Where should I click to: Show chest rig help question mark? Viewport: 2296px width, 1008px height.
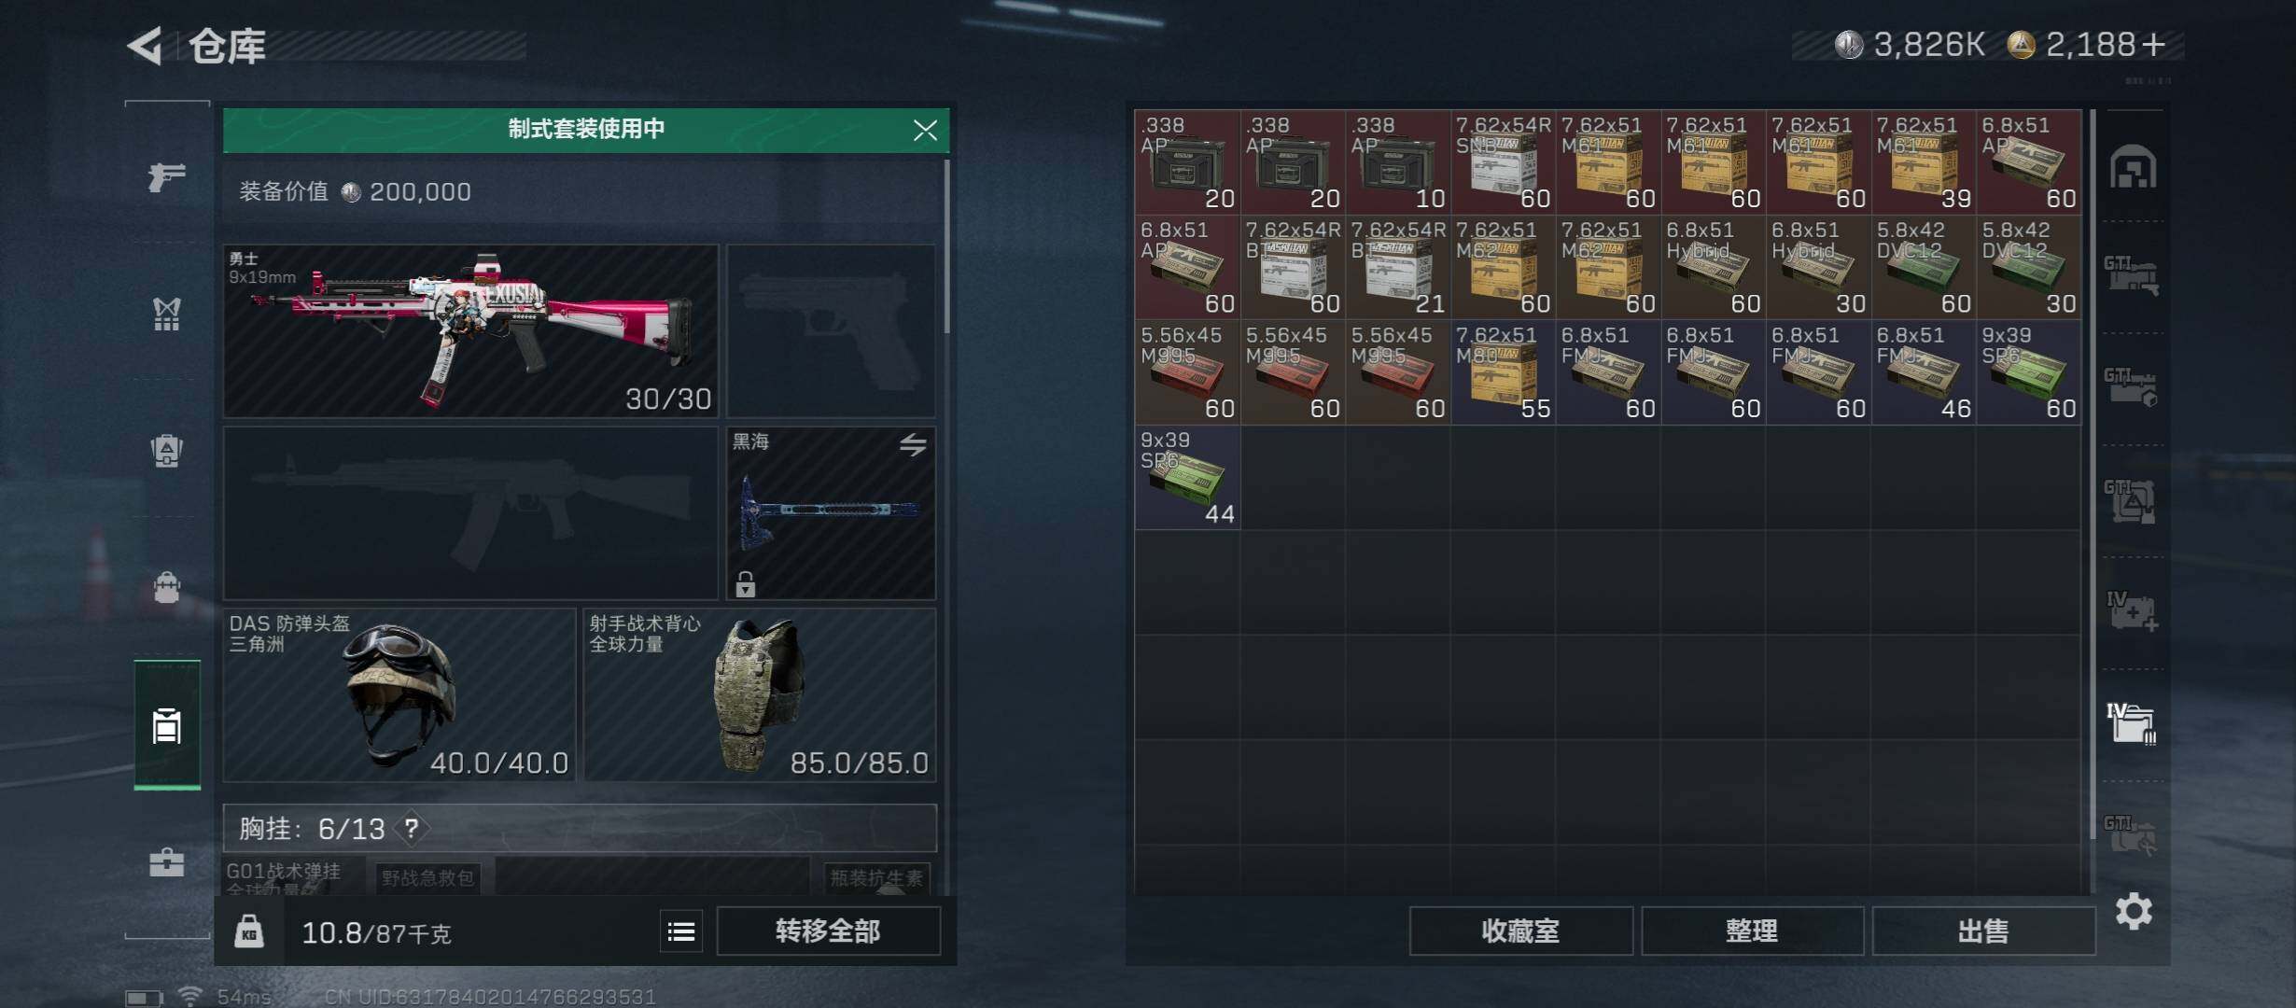412,828
